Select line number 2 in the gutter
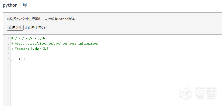Screen dimensions: 222x106 [9, 44]
